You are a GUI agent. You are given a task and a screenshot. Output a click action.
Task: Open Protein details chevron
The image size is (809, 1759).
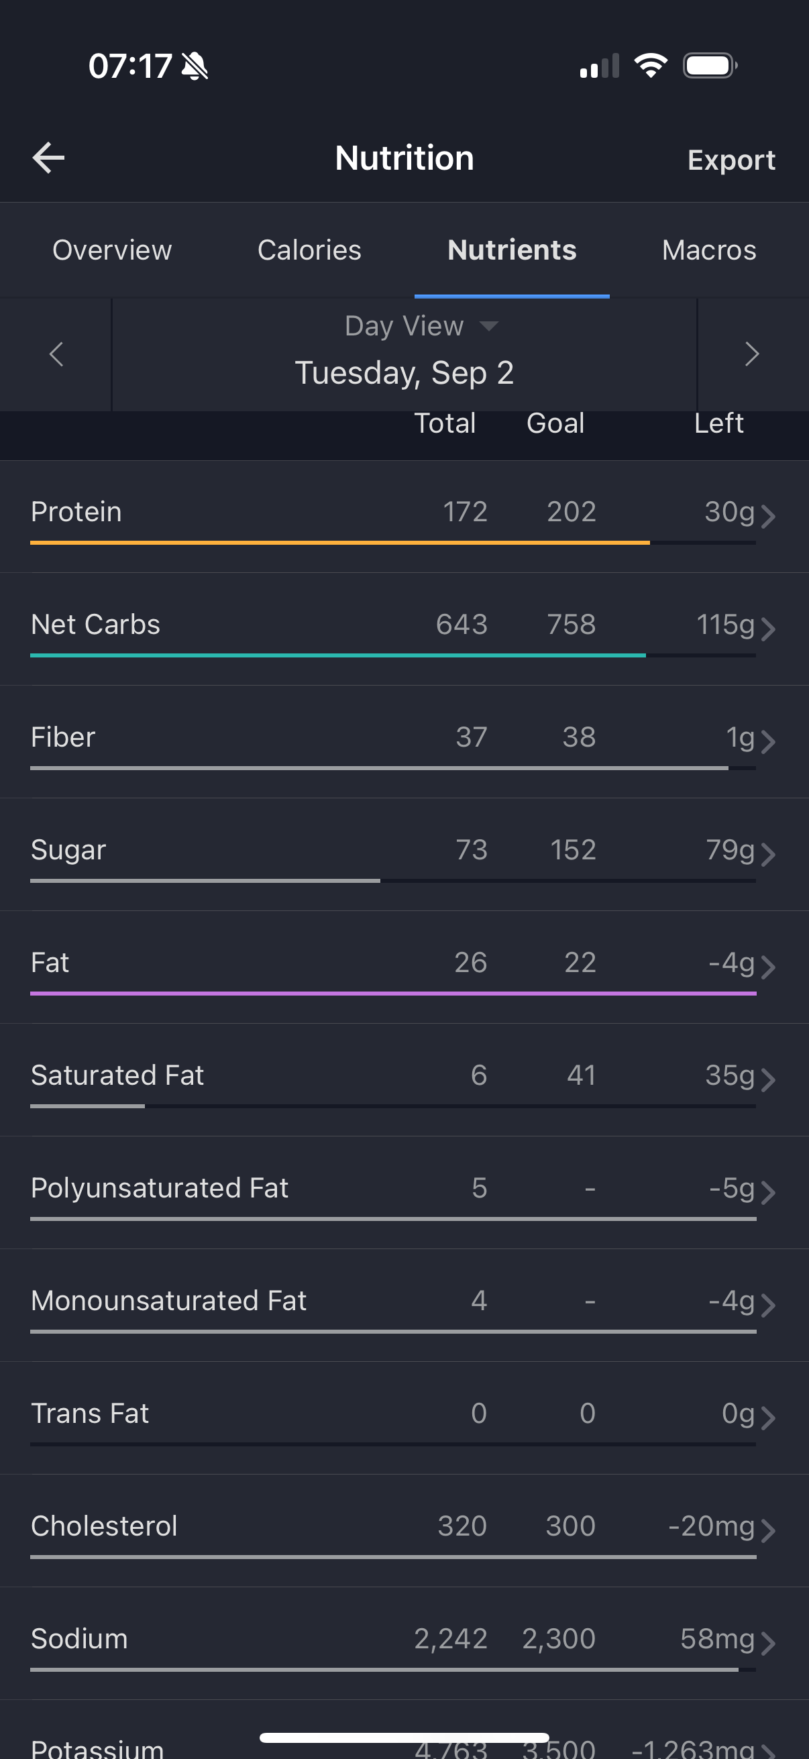(x=768, y=517)
